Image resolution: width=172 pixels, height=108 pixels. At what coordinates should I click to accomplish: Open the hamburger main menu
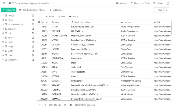[x=4, y=3]
